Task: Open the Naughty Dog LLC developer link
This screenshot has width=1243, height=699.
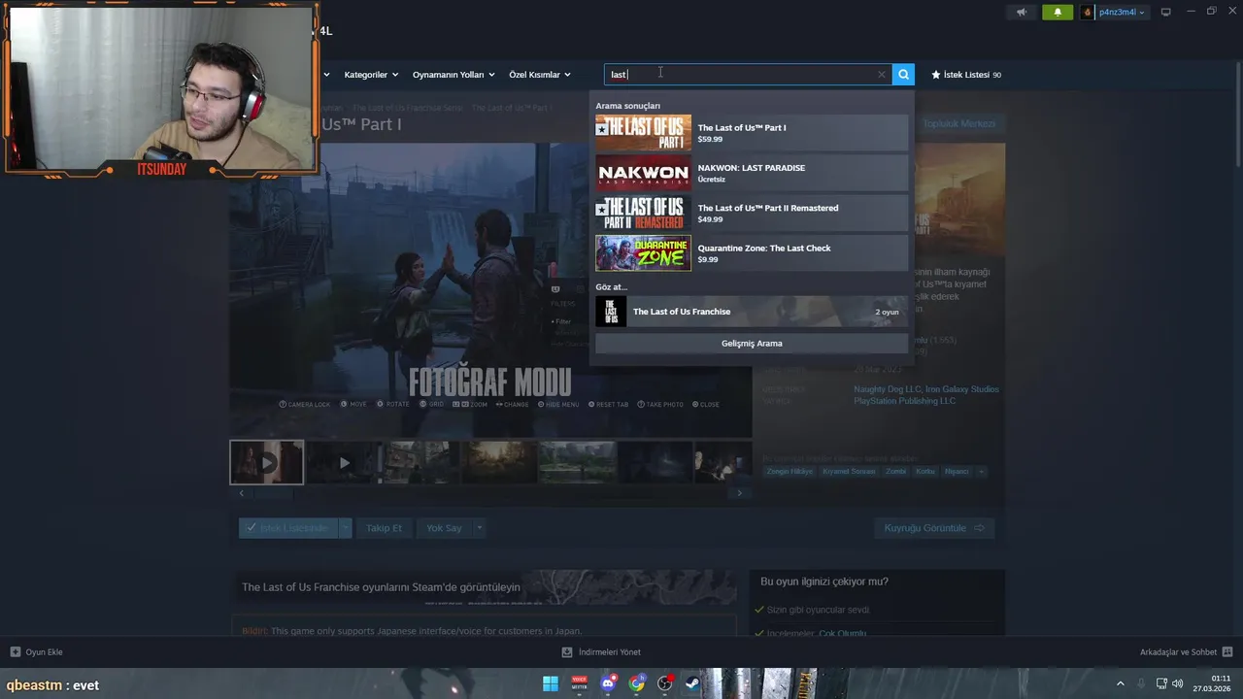Action: (888, 389)
